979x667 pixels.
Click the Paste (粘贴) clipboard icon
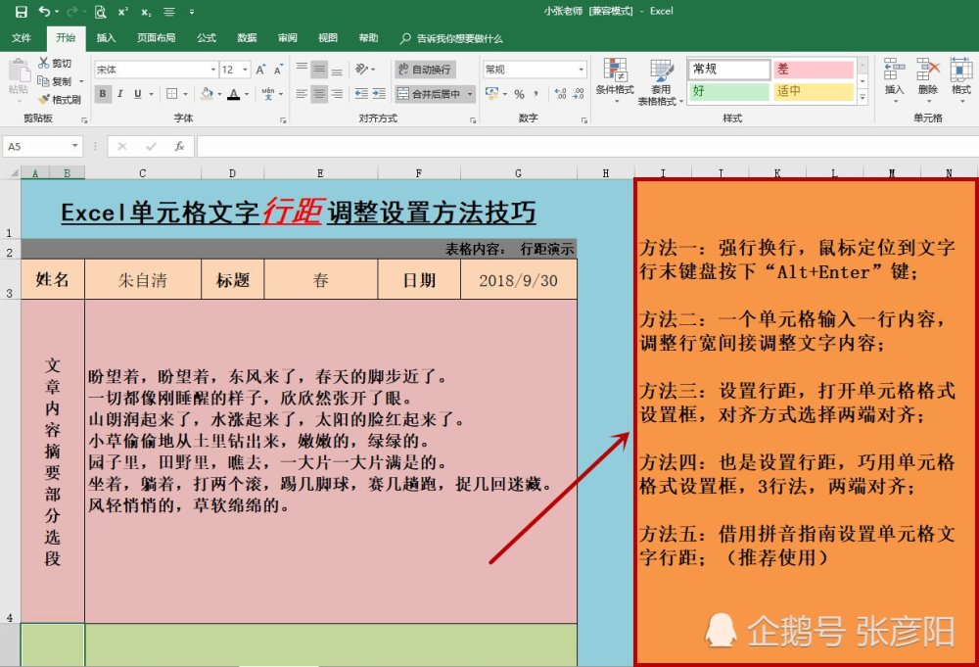(x=19, y=71)
